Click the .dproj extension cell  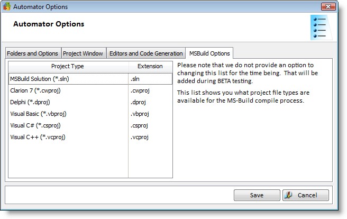click(150, 102)
